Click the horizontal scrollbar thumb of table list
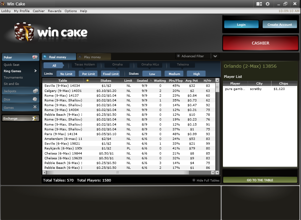 point(117,173)
